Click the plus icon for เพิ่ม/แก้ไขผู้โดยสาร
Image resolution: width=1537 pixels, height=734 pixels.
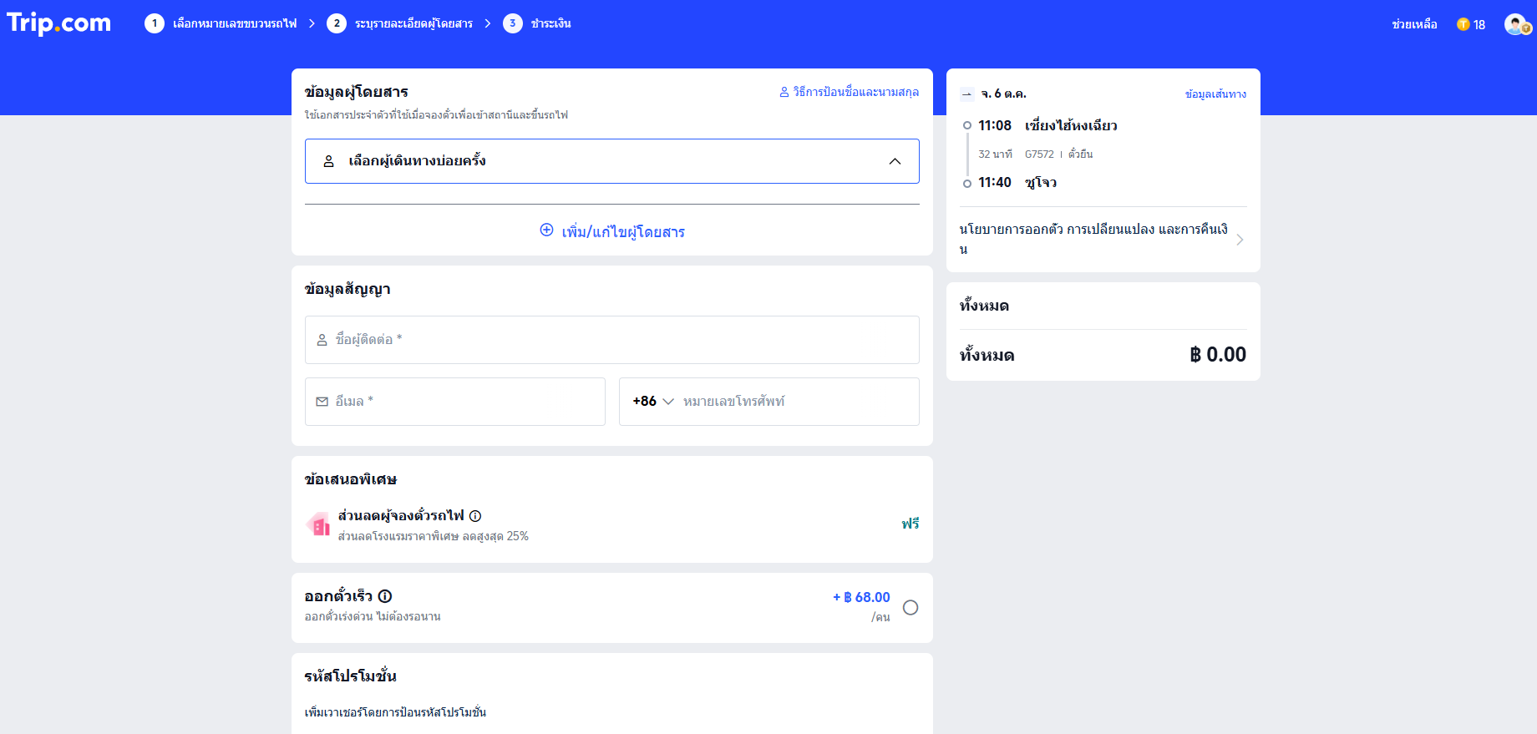point(546,230)
